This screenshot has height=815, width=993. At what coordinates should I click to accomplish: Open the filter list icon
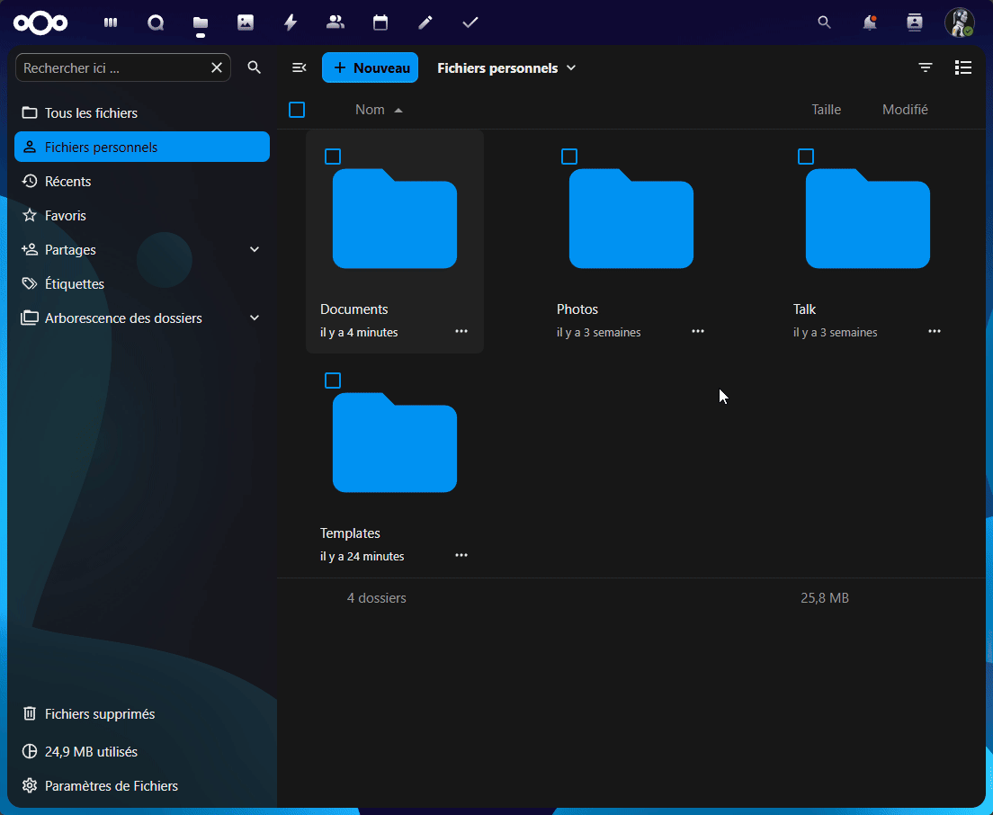[x=926, y=67]
